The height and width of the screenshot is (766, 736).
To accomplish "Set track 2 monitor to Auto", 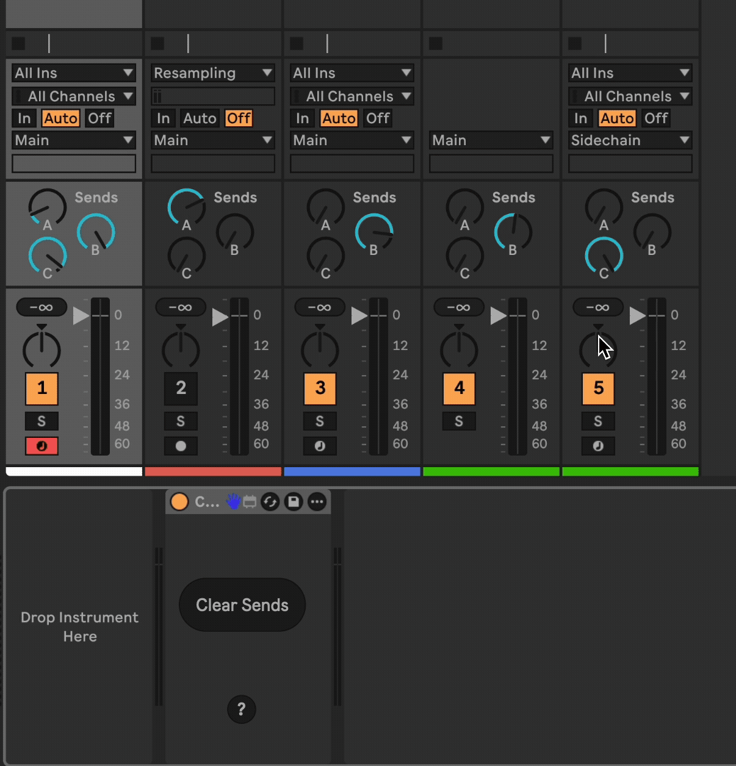I will pyautogui.click(x=200, y=118).
